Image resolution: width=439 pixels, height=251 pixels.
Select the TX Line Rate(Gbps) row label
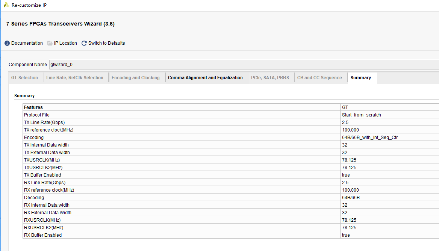[44, 122]
